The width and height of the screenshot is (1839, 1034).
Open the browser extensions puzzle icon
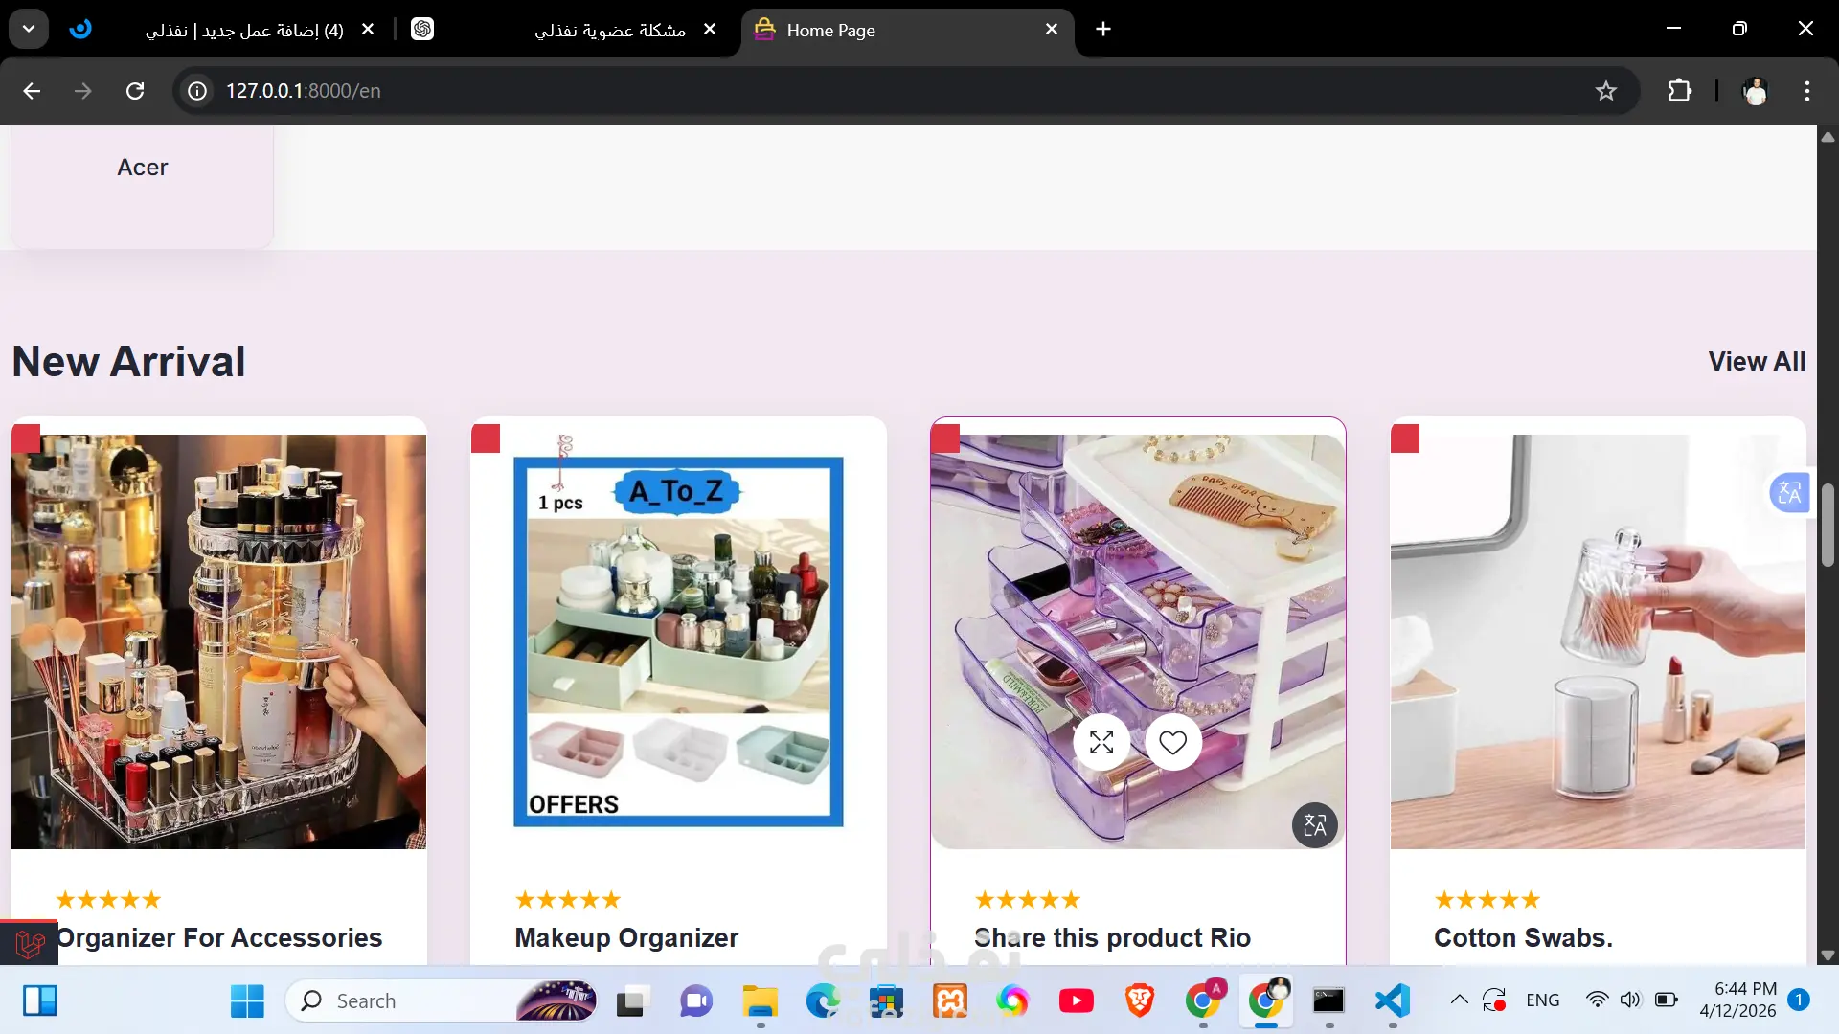click(1679, 91)
